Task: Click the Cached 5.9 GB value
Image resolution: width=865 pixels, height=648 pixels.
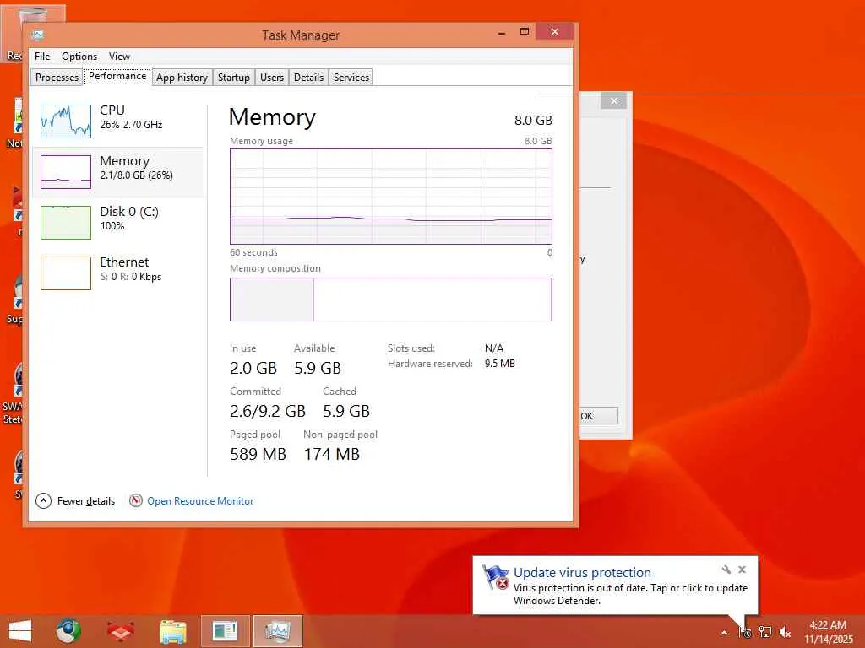Action: point(345,411)
